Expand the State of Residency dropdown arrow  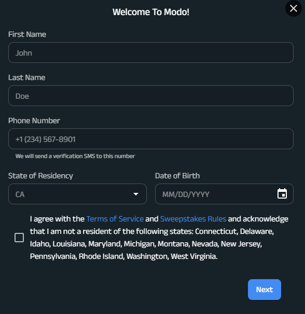pos(136,194)
